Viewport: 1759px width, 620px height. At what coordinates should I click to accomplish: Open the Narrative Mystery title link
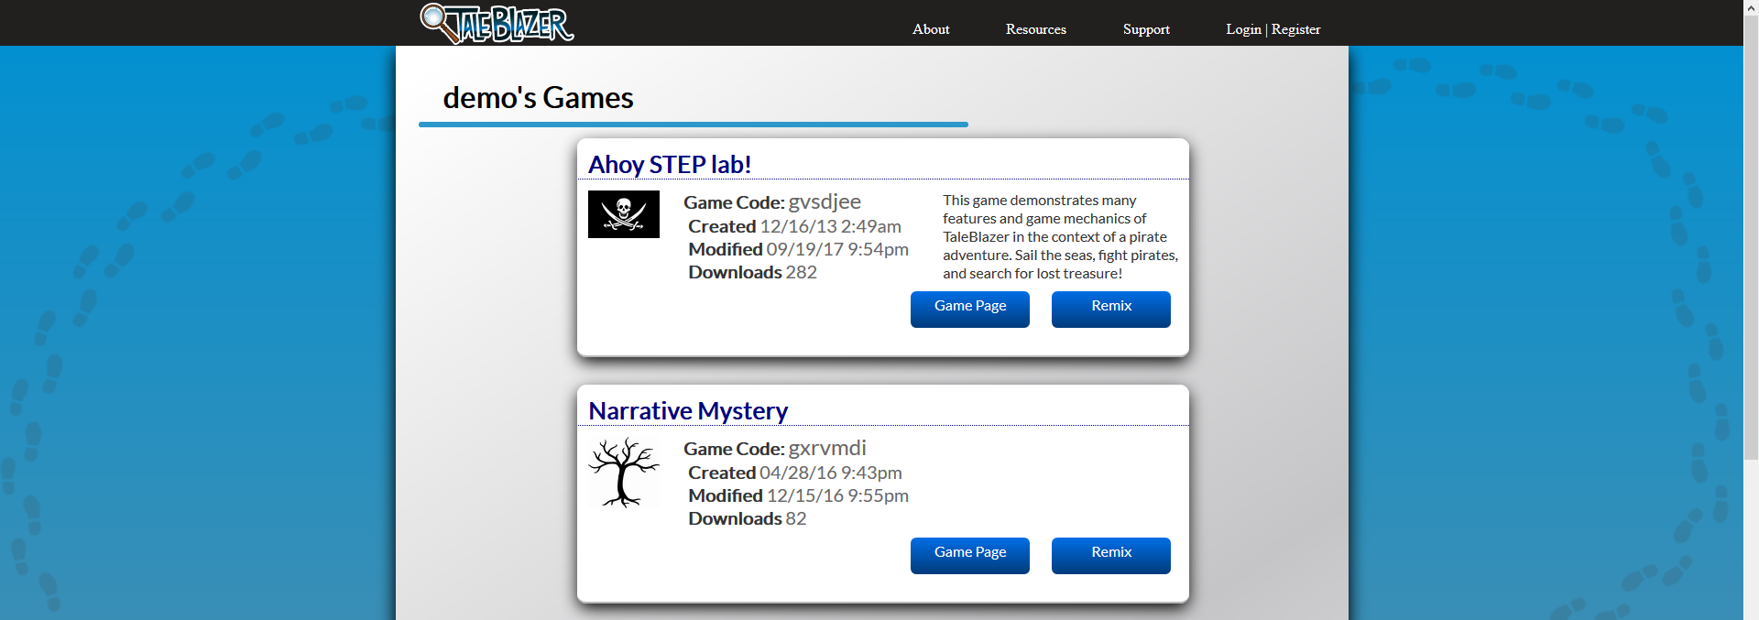coord(688,410)
